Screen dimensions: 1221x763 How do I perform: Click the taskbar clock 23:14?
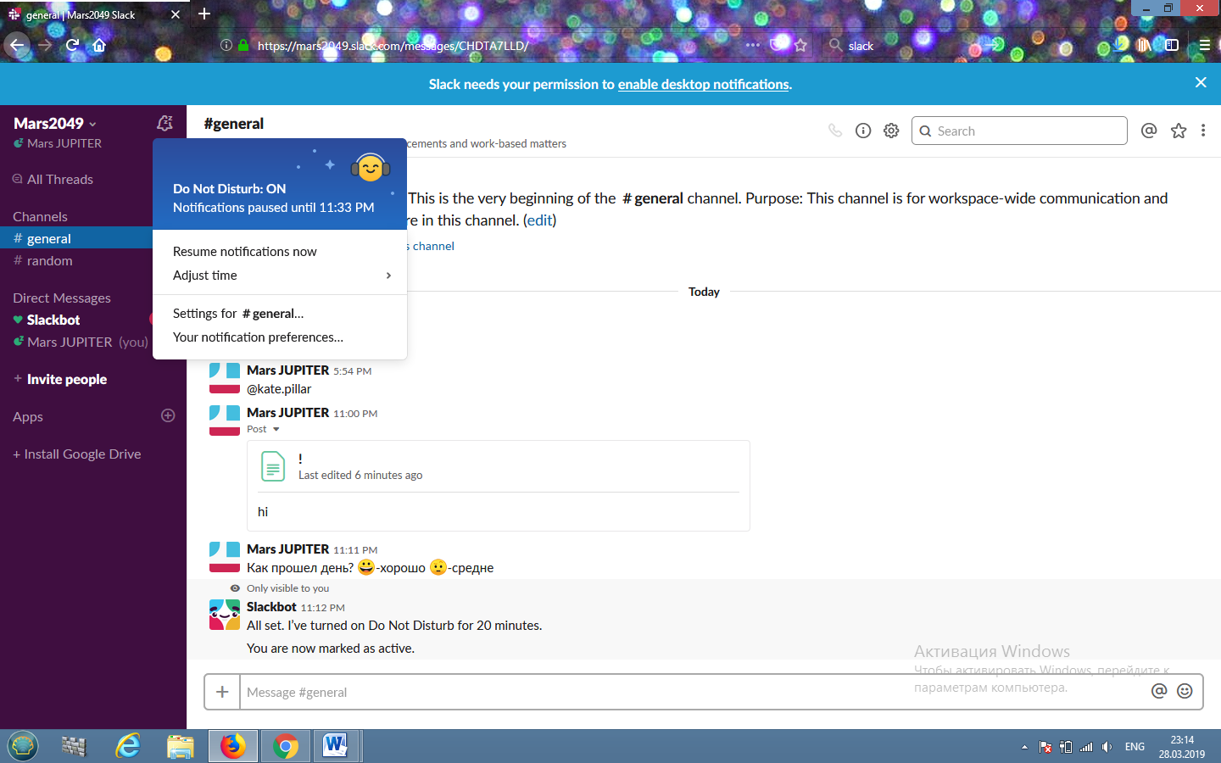tap(1182, 740)
